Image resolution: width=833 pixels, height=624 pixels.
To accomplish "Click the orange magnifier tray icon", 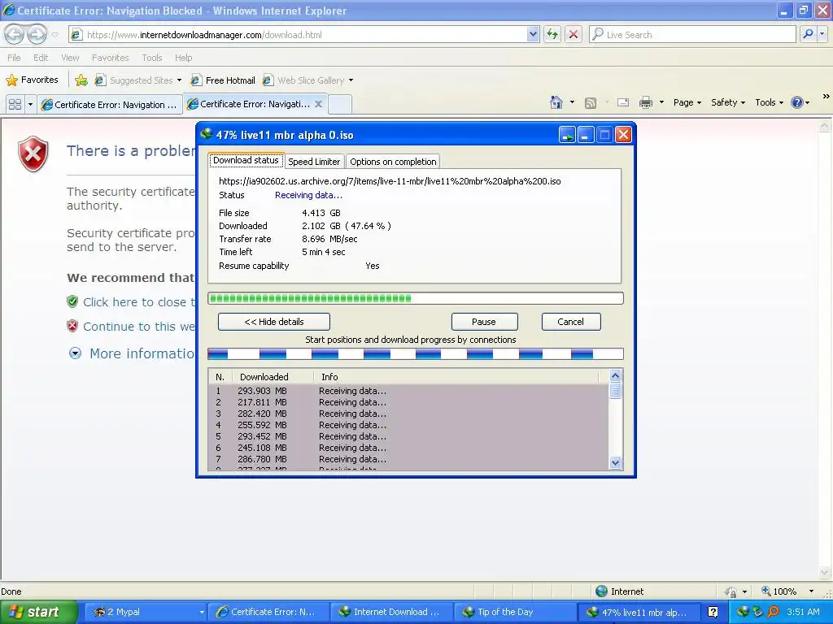I will tap(773, 612).
